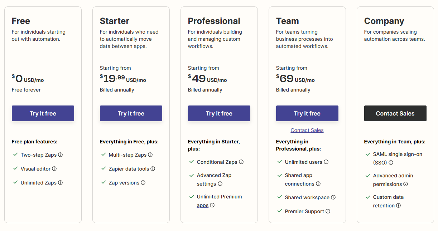The width and height of the screenshot is (438, 231).
Task: Open info for Custom data retention
Action: point(399,206)
